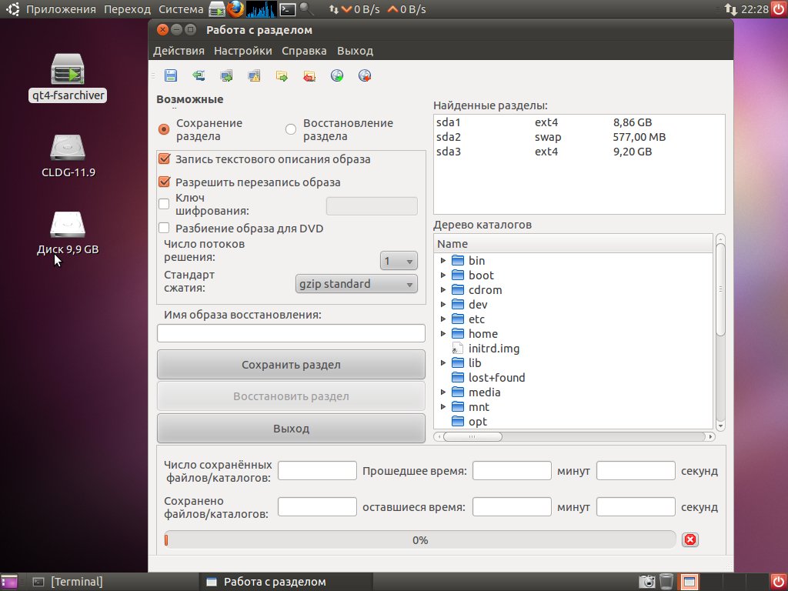Open the Действия menu

click(179, 51)
